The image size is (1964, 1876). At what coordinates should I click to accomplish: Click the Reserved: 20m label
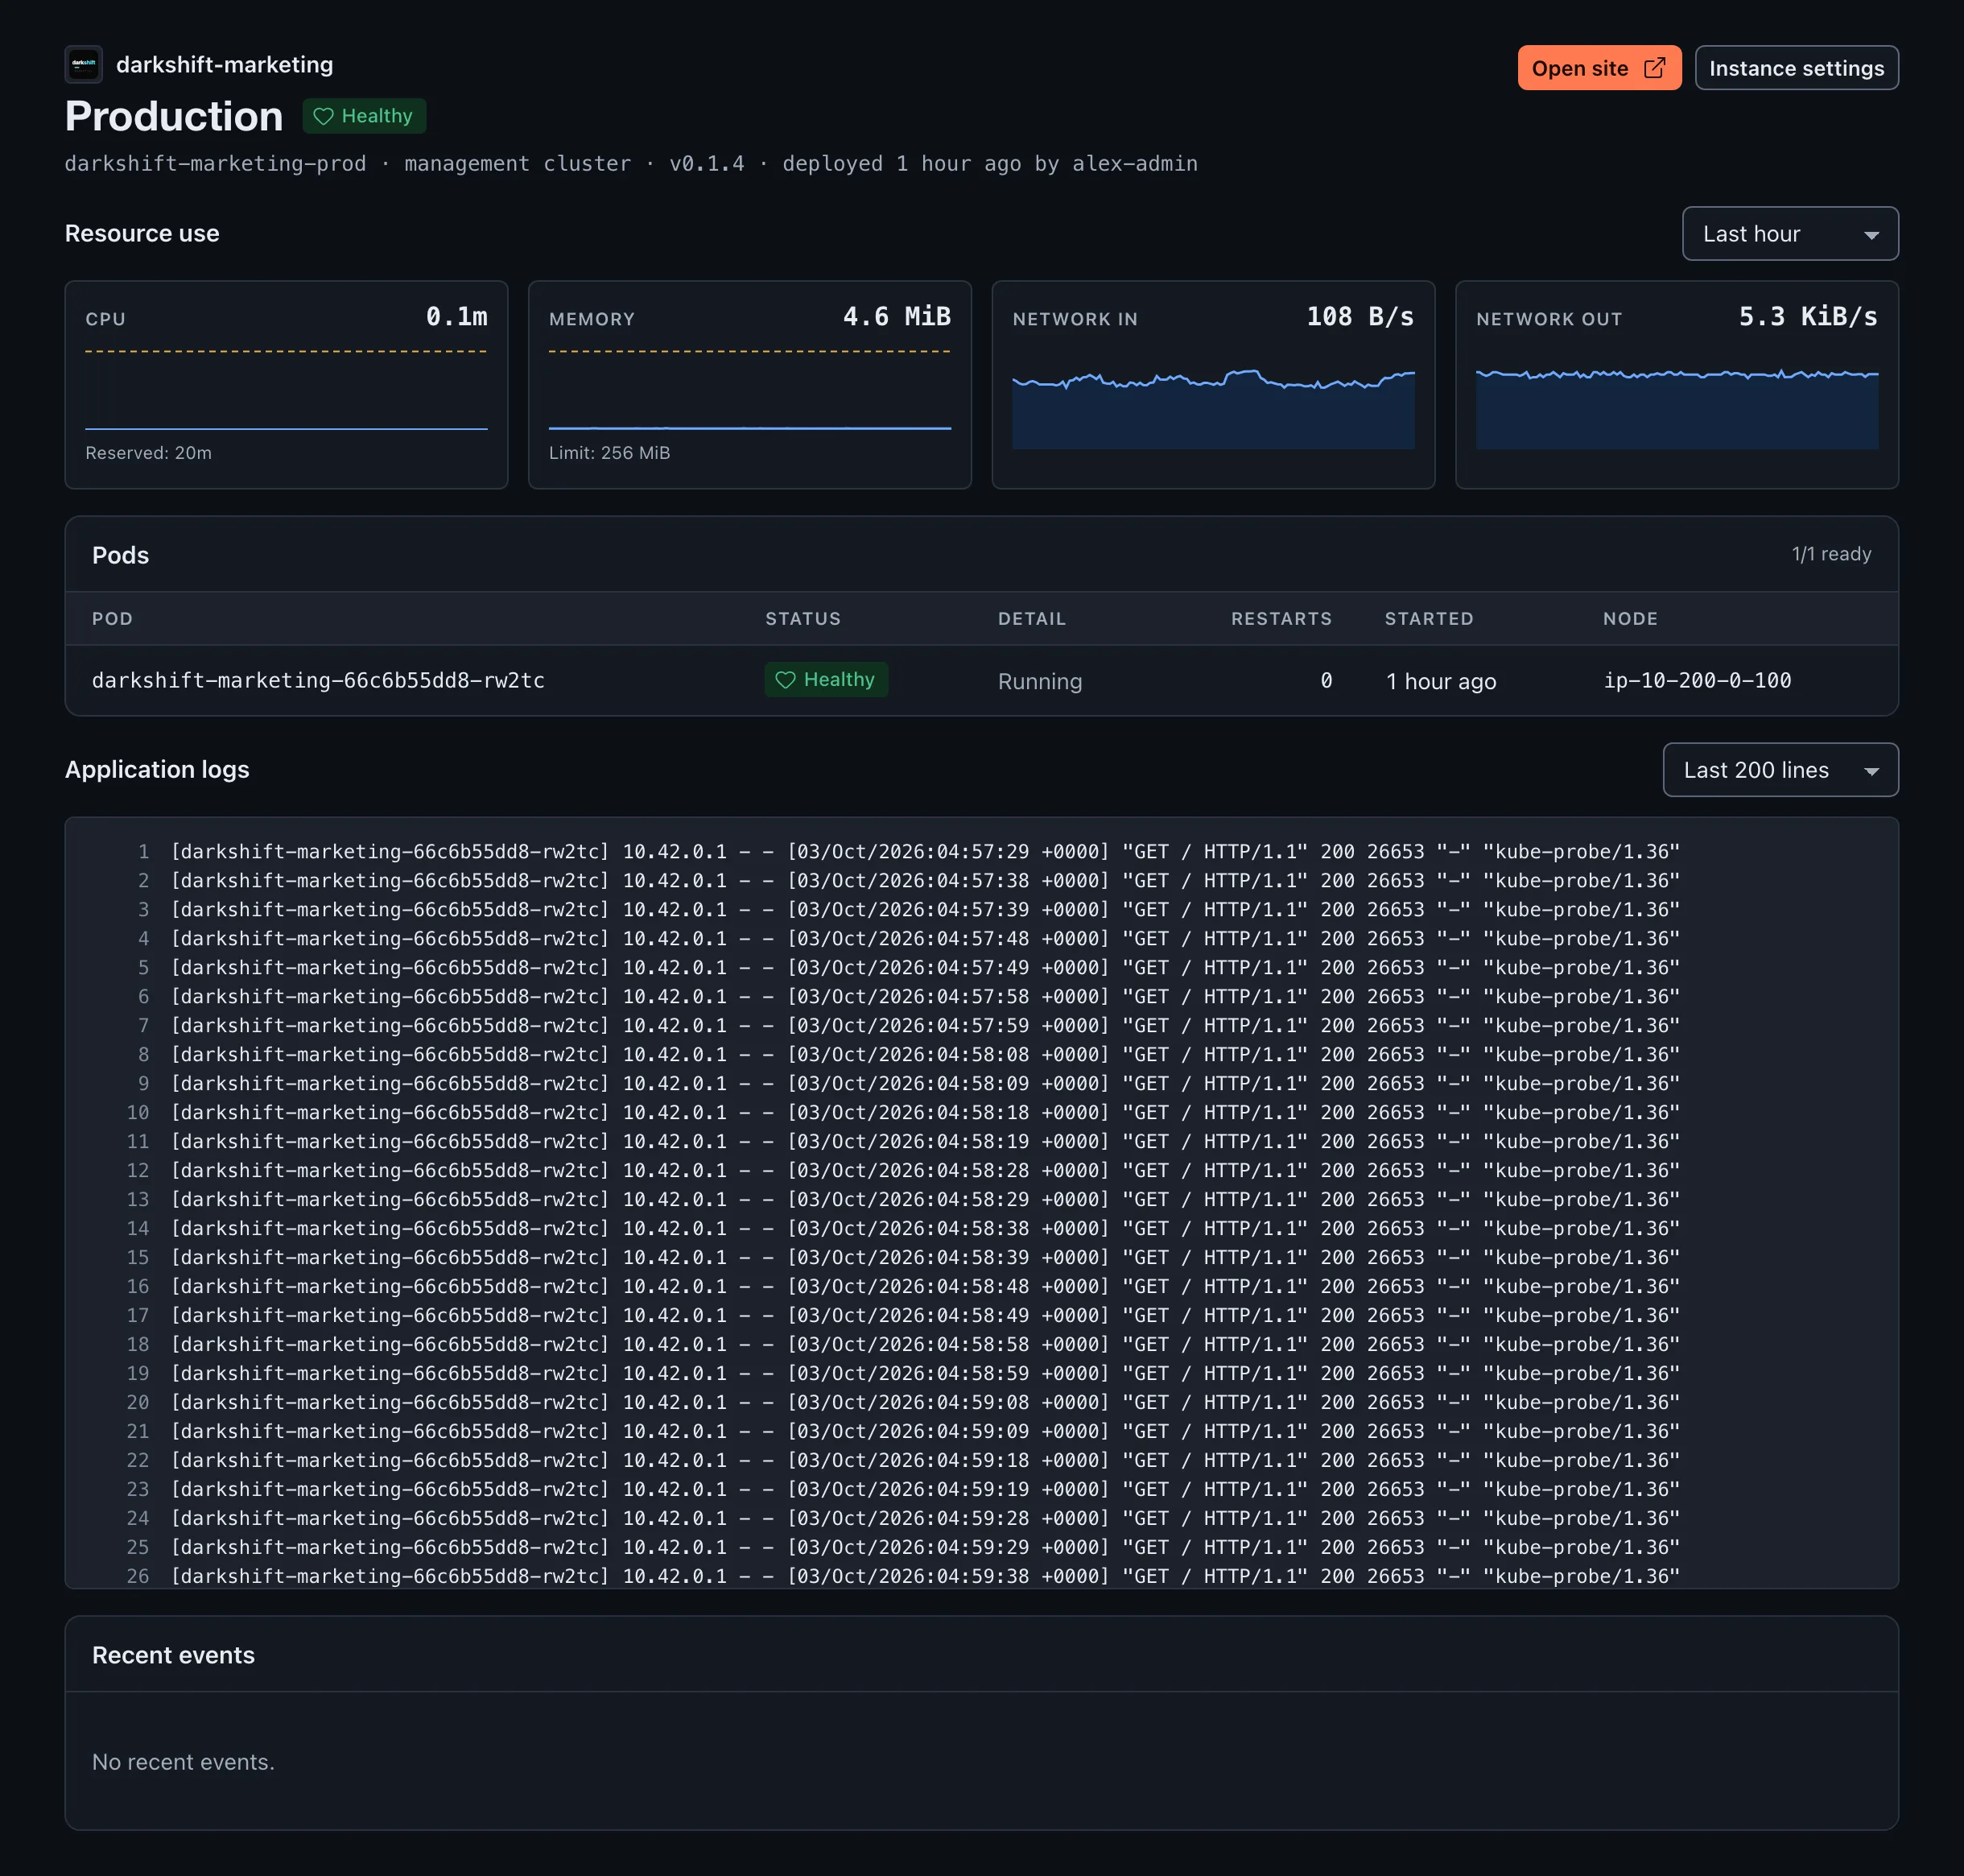tap(148, 453)
